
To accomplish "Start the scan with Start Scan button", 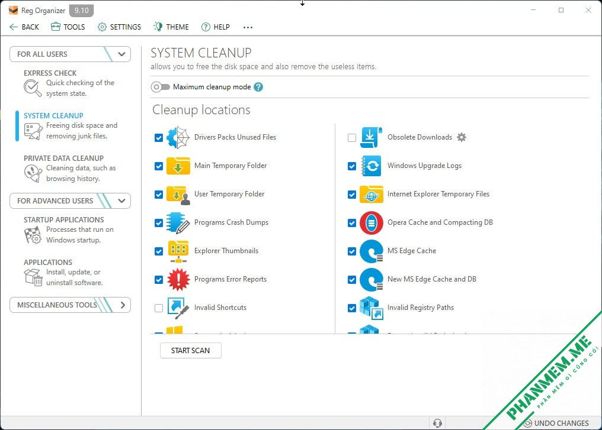I will (x=190, y=351).
